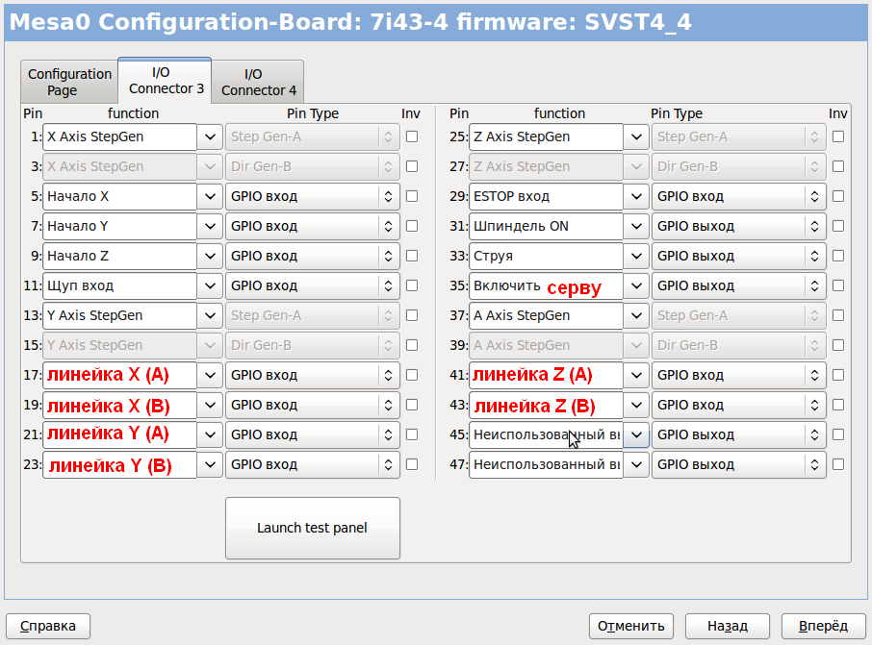This screenshot has width=872, height=645.
Task: Open function dropdown arrow for pin 41
Action: coord(636,375)
